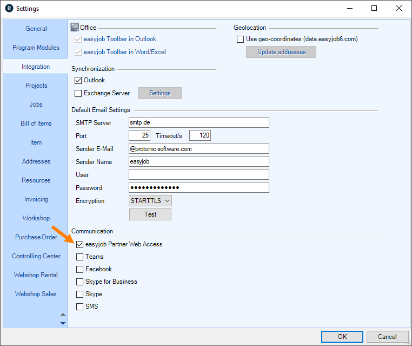
Task: Click the easyjob app icon in title bar
Action: tap(9, 9)
